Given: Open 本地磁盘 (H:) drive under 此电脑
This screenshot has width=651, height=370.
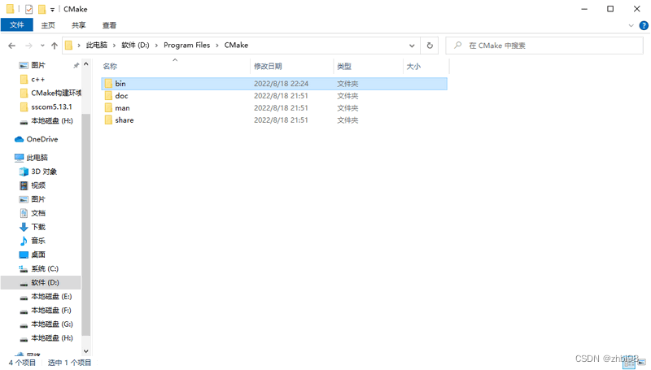Looking at the screenshot, I should (52, 338).
